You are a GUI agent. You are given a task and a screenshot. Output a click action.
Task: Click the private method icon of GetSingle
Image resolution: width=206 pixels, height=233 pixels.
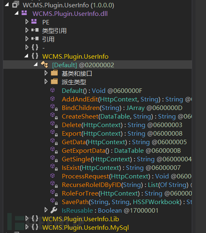[54, 158]
